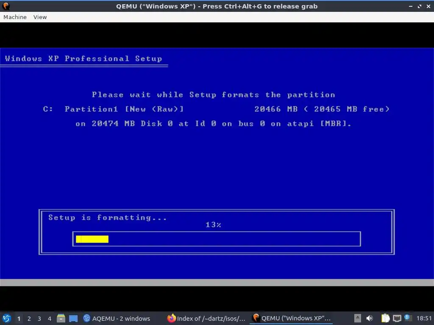Screen dimensions: 434x325
Task: Click the clipboard manager tray icon
Action: coord(385,318)
